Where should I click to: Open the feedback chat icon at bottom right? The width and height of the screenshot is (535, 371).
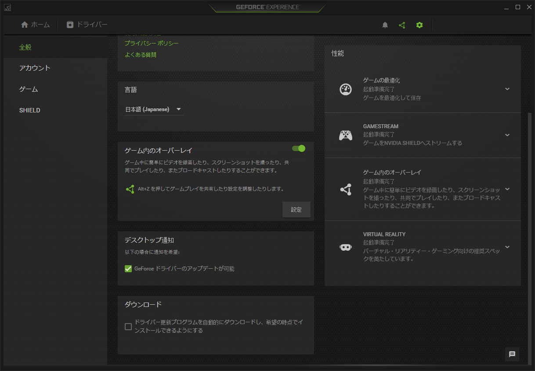[512, 354]
